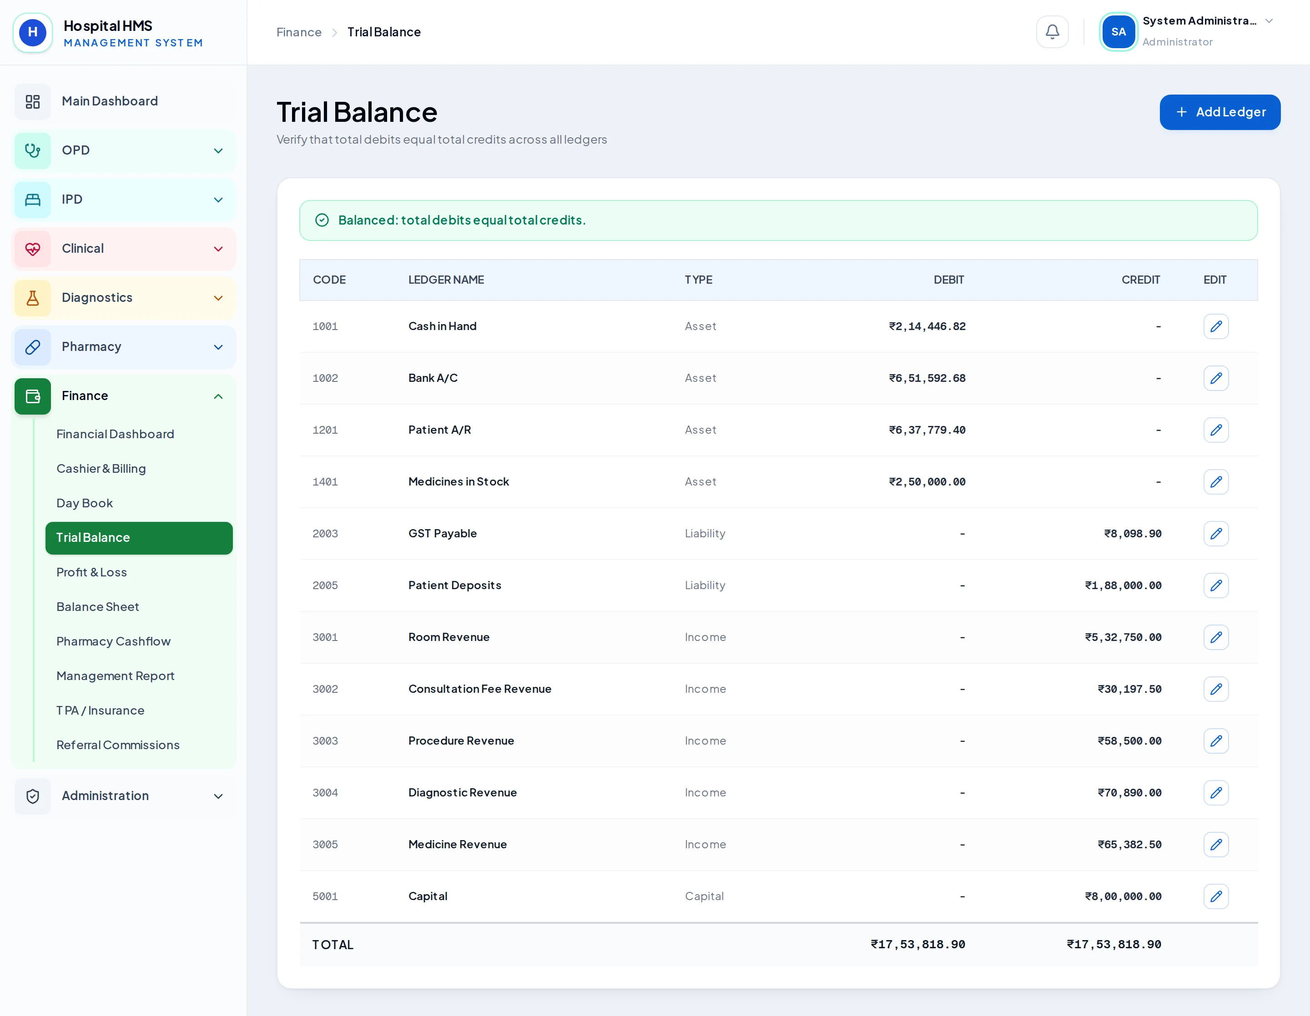
Task: Click the total debit ₹17,53,818.90 value
Action: 918,945
